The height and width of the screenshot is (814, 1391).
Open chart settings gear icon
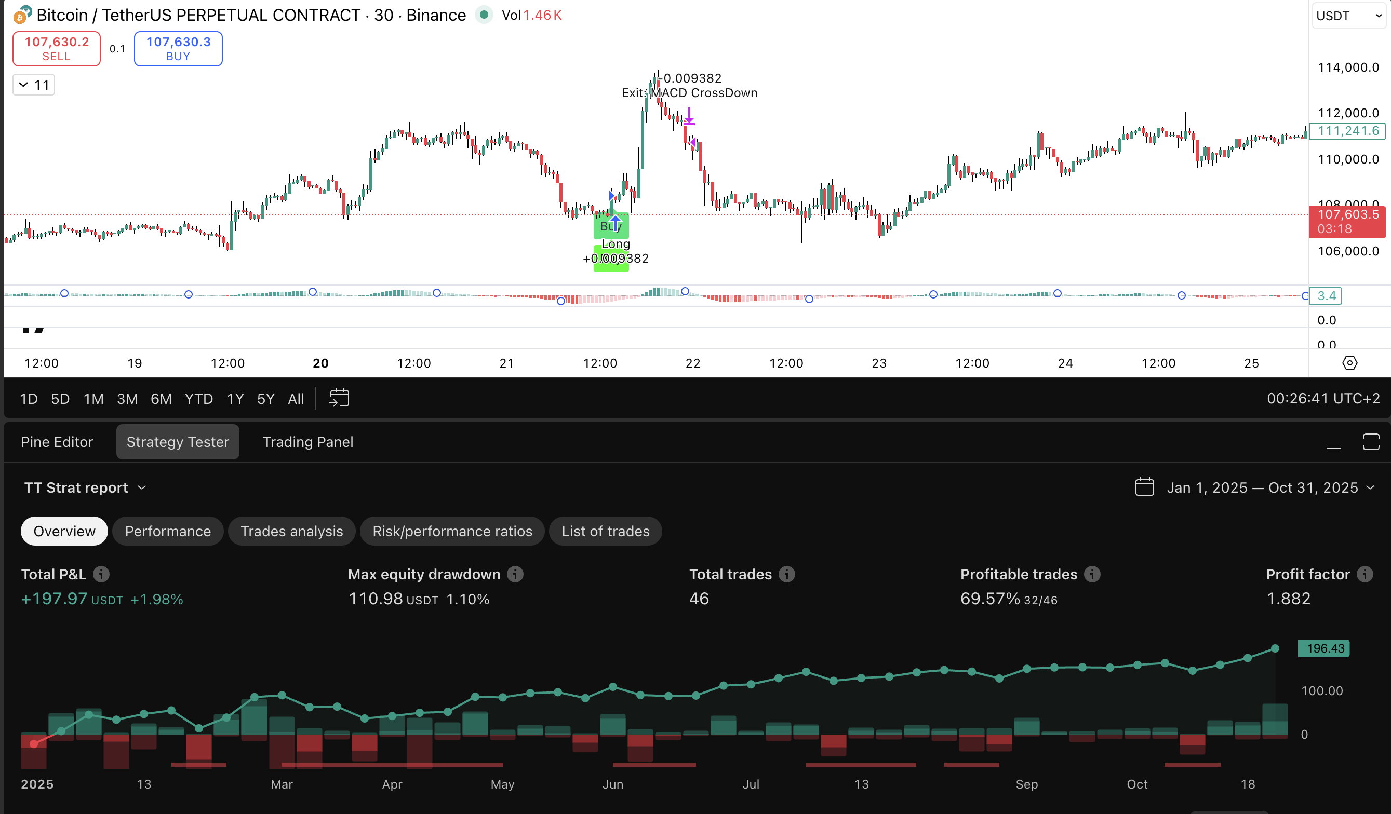[1349, 362]
